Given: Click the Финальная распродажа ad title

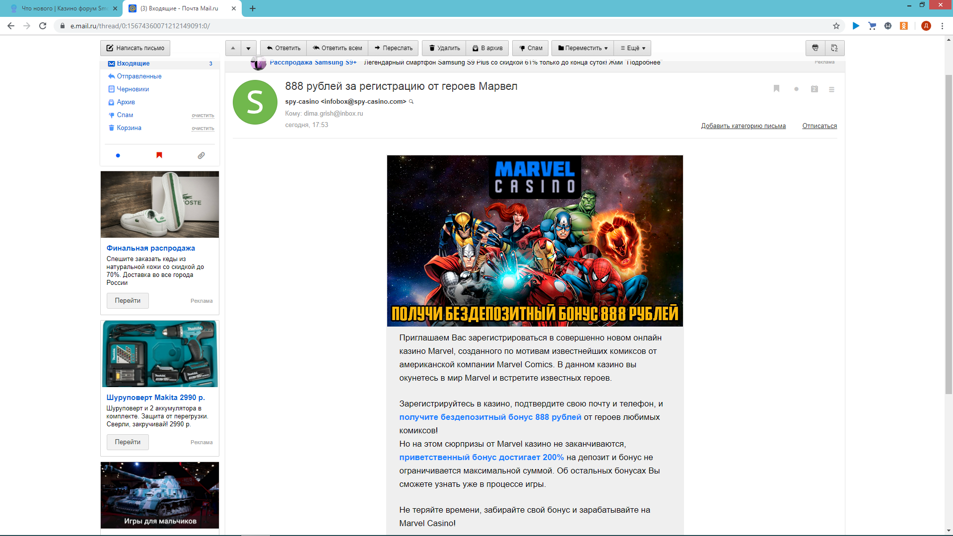Looking at the screenshot, I should pyautogui.click(x=150, y=248).
